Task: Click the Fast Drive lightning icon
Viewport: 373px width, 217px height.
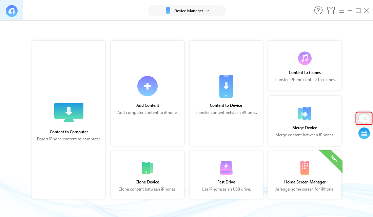Action: point(226,168)
